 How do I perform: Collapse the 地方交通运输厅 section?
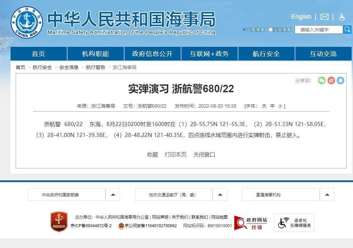pos(220,194)
